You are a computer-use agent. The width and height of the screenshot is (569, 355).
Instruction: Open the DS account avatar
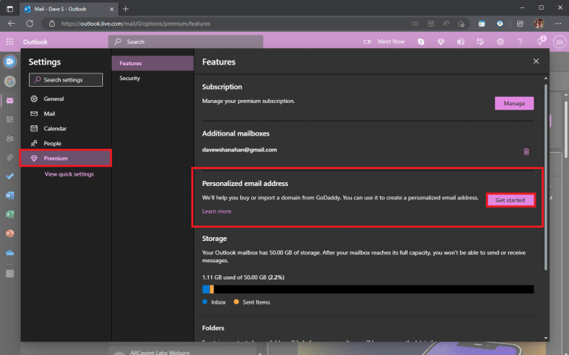559,42
